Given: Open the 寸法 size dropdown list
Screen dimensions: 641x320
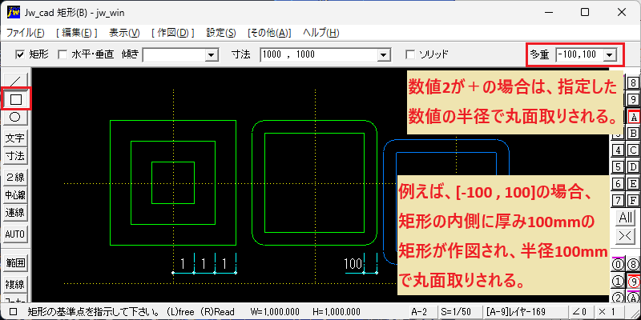Looking at the screenshot, I should point(383,54).
